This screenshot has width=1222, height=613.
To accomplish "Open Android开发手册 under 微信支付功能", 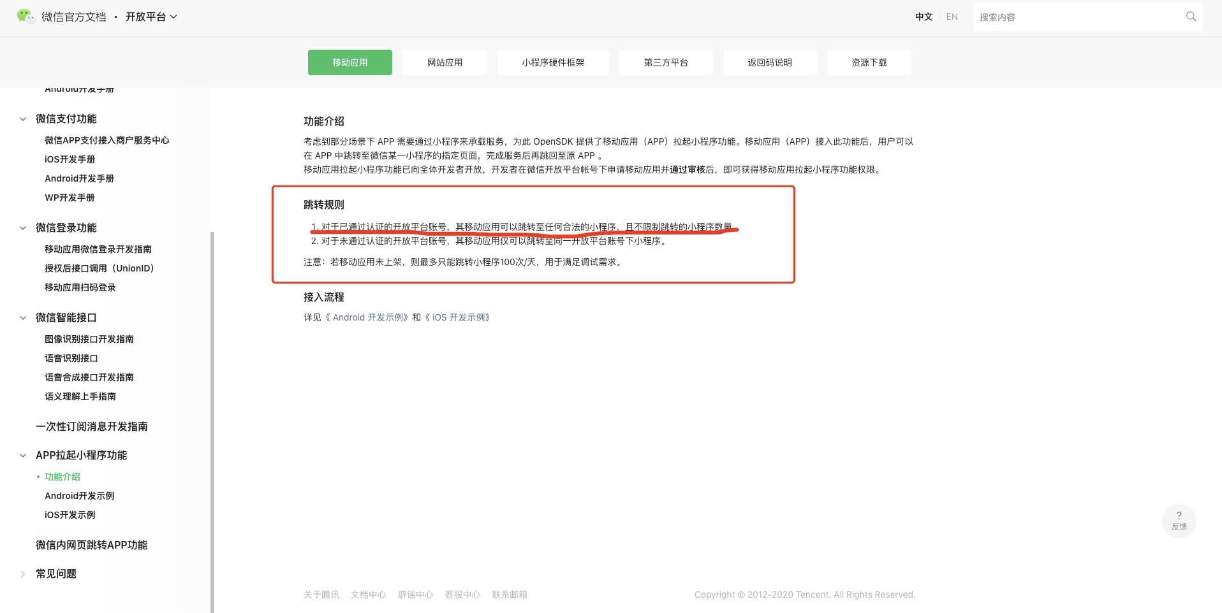I will point(80,178).
